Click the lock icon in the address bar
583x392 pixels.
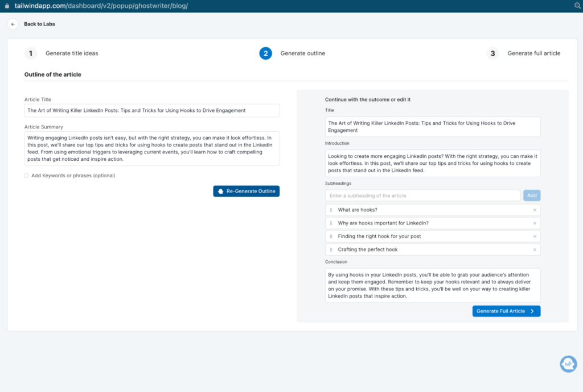(6, 6)
